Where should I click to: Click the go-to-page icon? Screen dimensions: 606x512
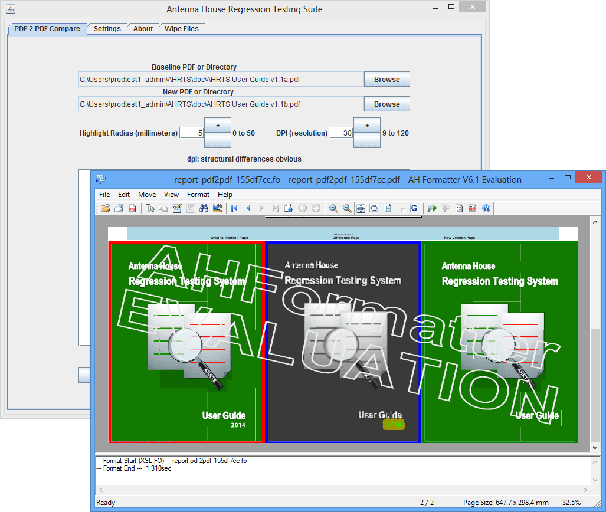tap(289, 208)
